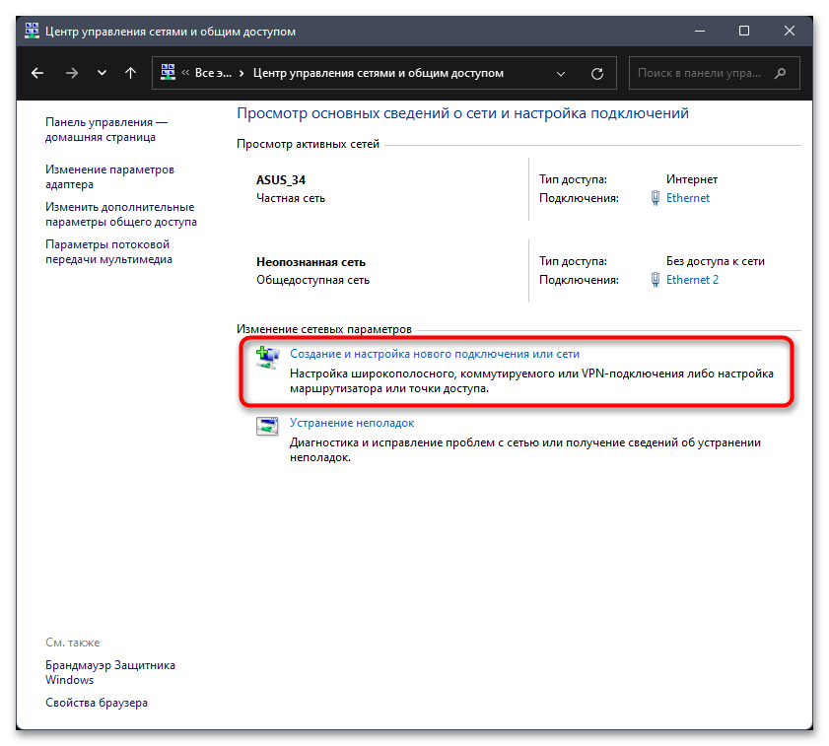Select 'Частная сеть' network type text

pos(291,198)
